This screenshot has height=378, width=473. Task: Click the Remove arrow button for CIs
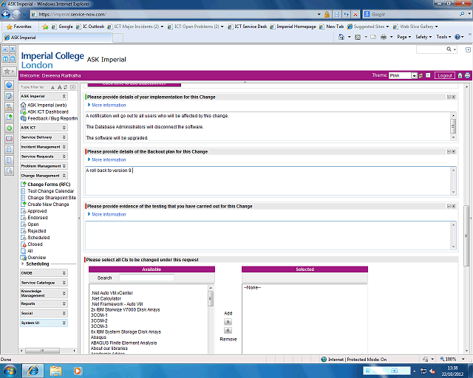tap(228, 331)
